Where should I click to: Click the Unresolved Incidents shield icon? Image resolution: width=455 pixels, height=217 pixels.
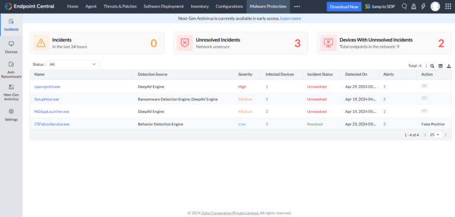(x=185, y=43)
